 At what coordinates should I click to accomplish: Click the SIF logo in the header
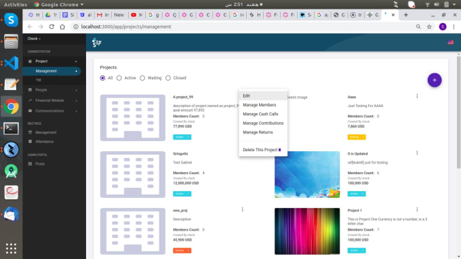(97, 43)
